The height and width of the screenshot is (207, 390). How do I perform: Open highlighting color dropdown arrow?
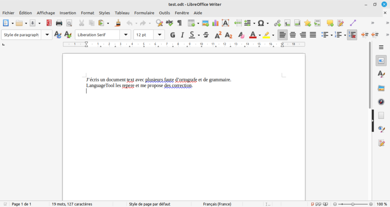click(273, 35)
